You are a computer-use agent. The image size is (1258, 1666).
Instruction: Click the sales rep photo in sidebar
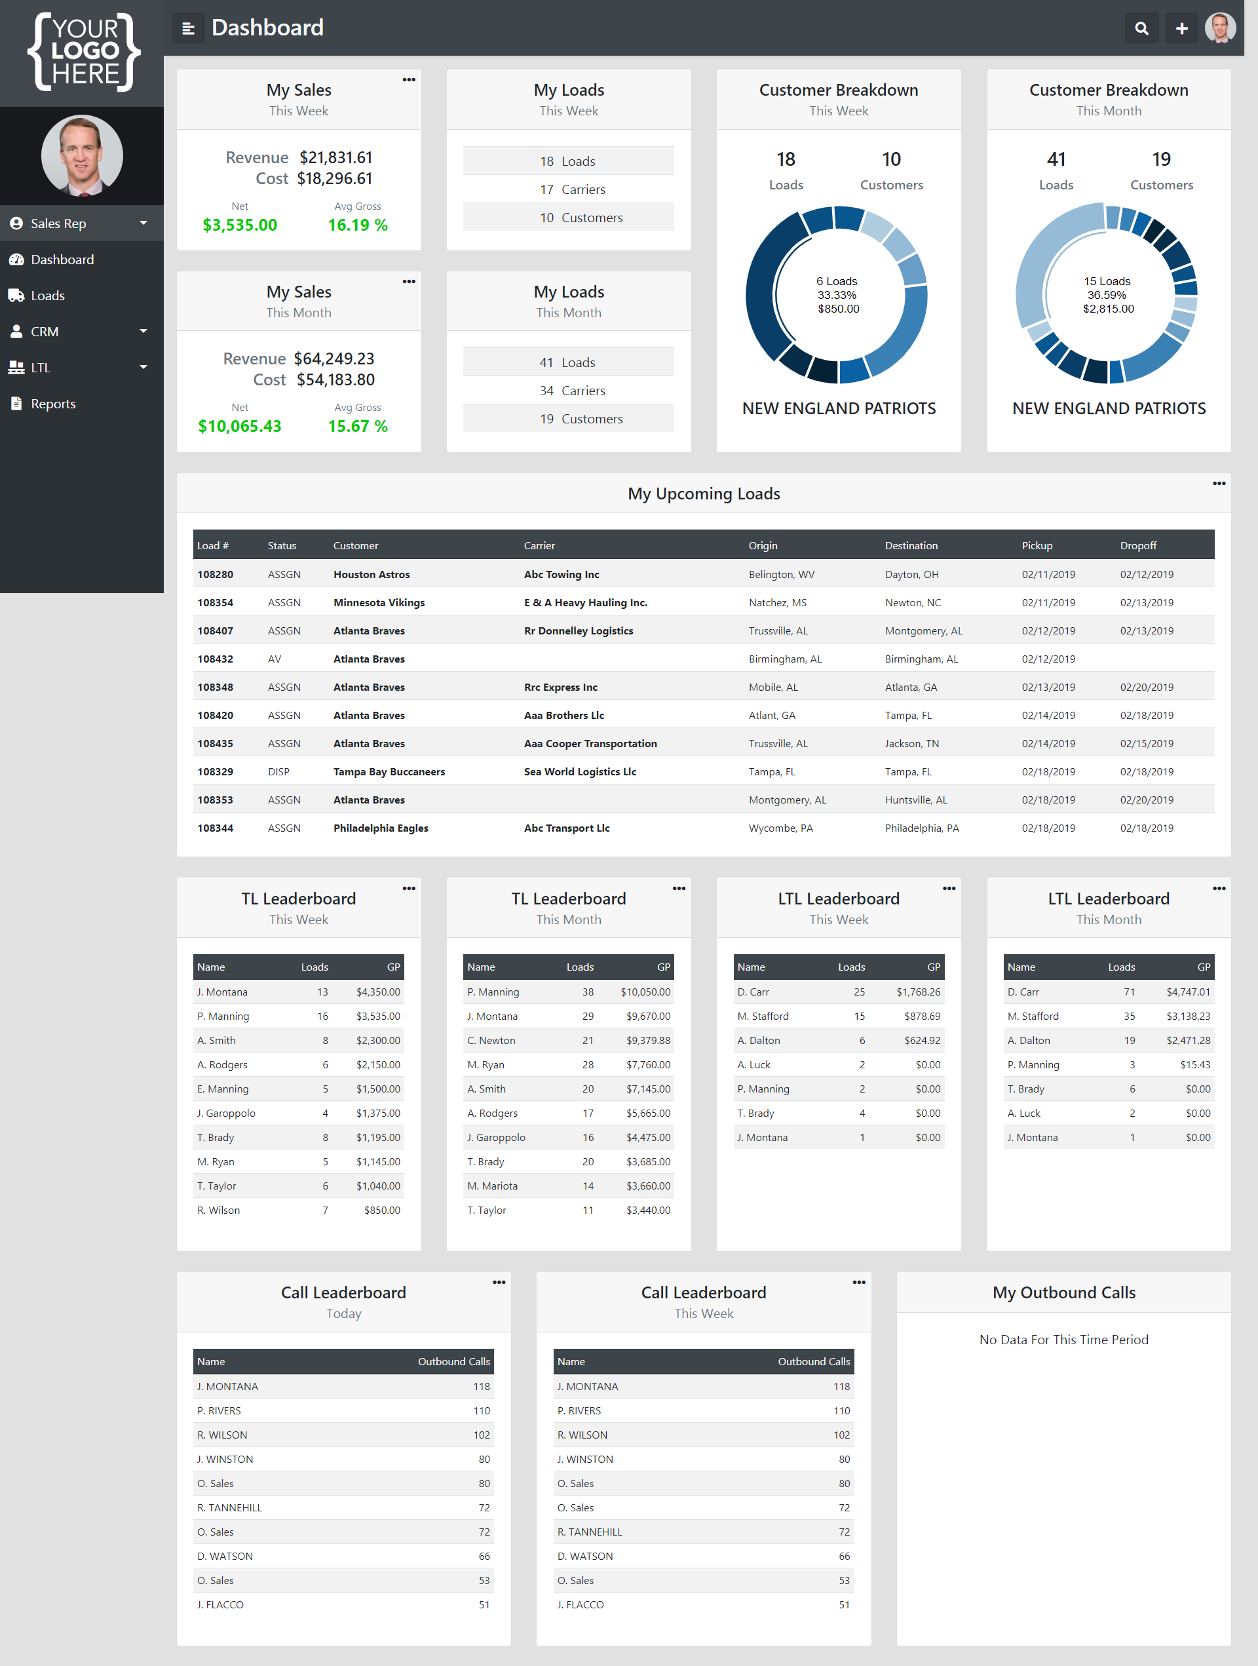pos(81,155)
